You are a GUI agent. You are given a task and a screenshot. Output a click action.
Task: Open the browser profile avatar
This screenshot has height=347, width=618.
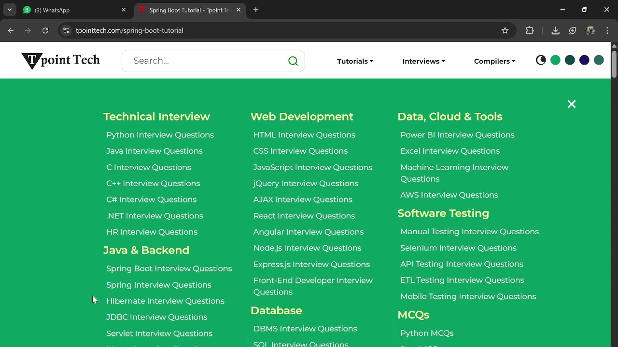590,30
